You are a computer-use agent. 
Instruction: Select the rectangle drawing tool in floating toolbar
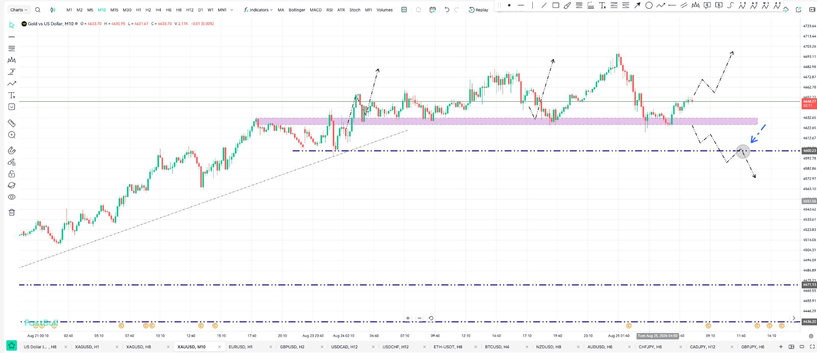tap(556, 6)
